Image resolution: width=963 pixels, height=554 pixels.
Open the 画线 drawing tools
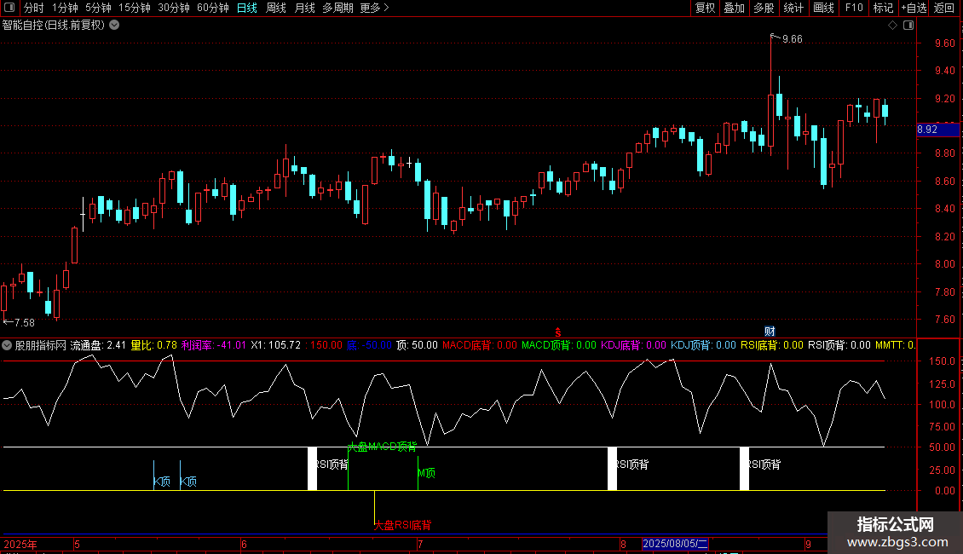pos(823,8)
